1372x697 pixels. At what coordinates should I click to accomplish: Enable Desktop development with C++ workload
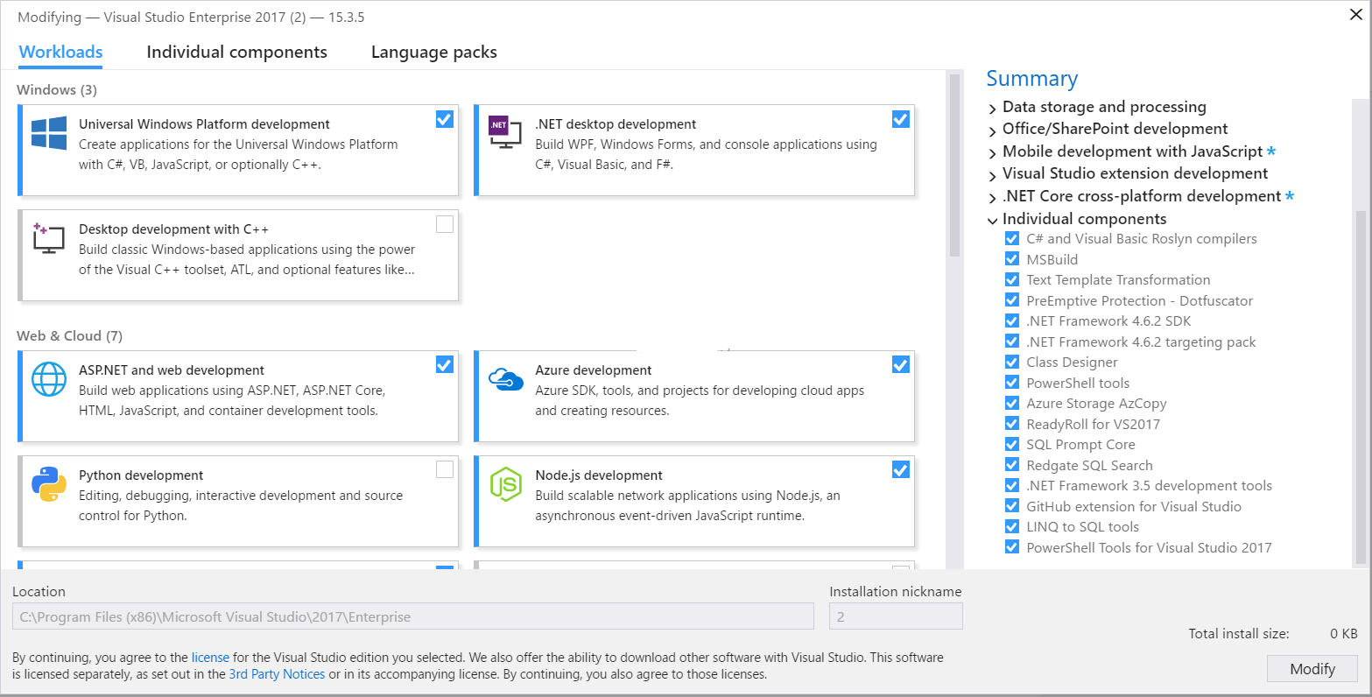(445, 224)
